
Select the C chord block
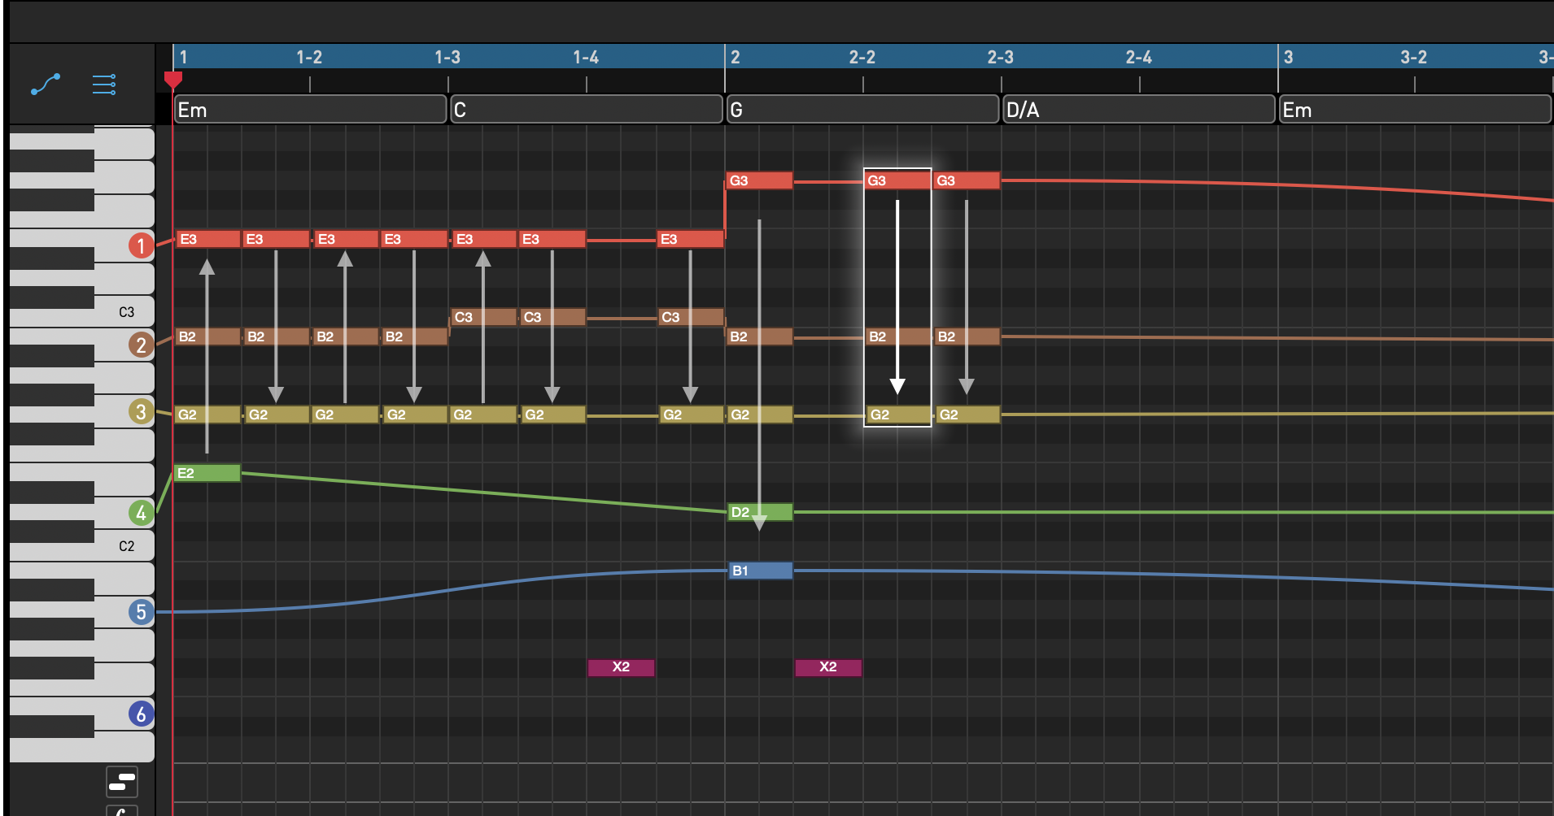click(x=587, y=110)
